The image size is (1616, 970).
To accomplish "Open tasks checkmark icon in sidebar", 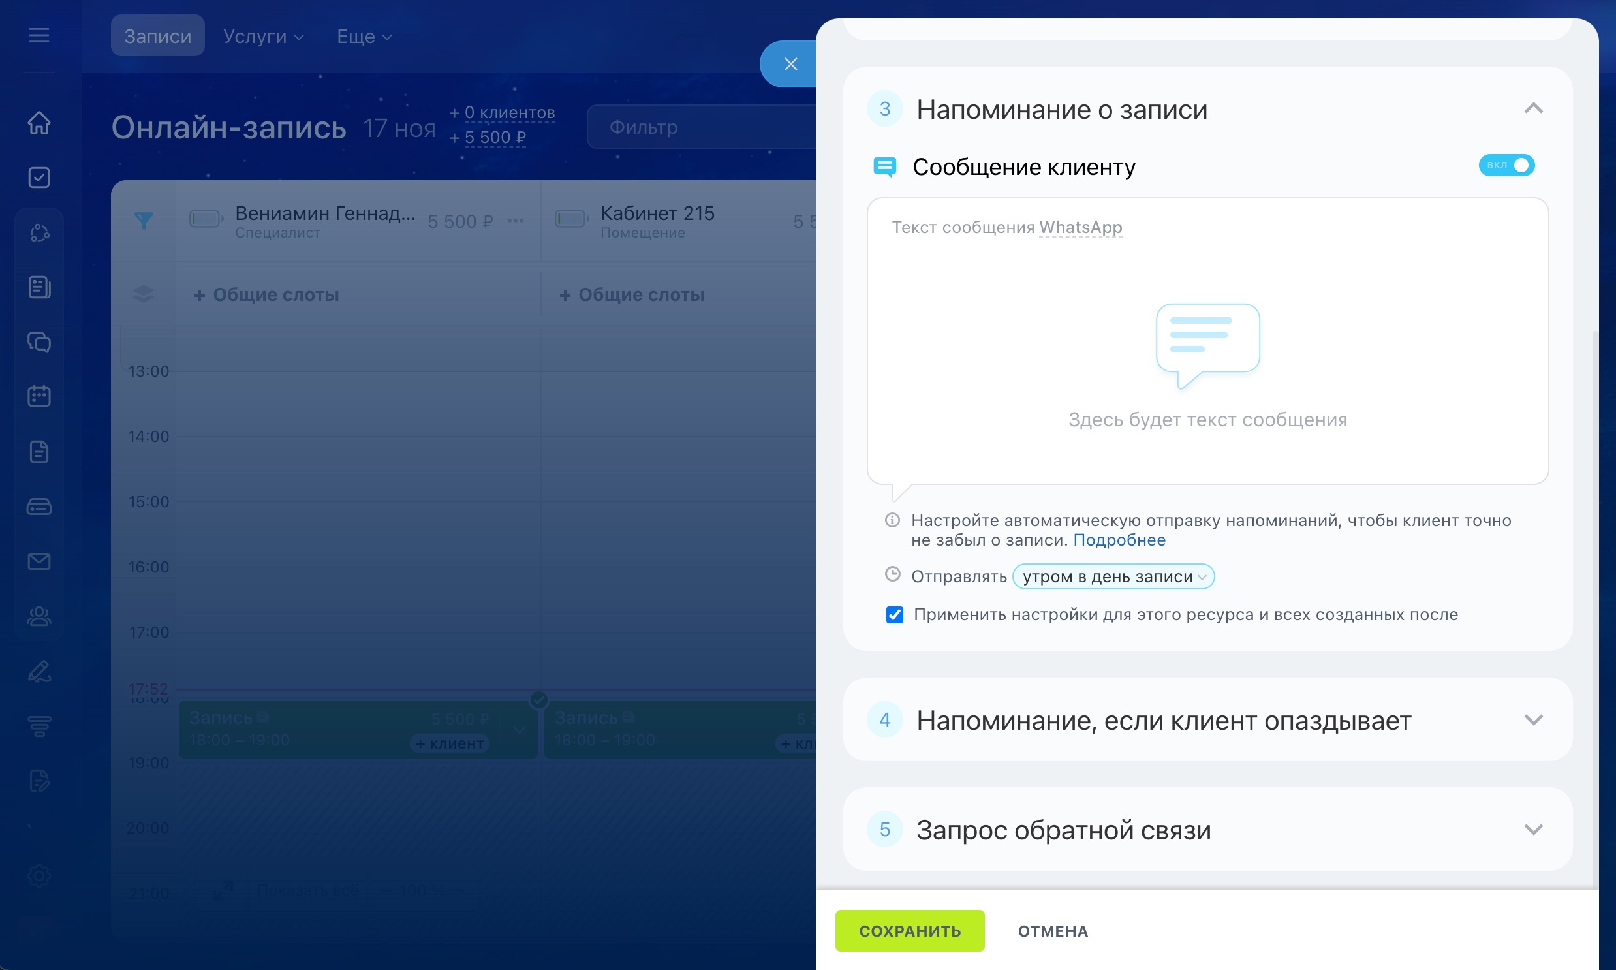I will (39, 178).
